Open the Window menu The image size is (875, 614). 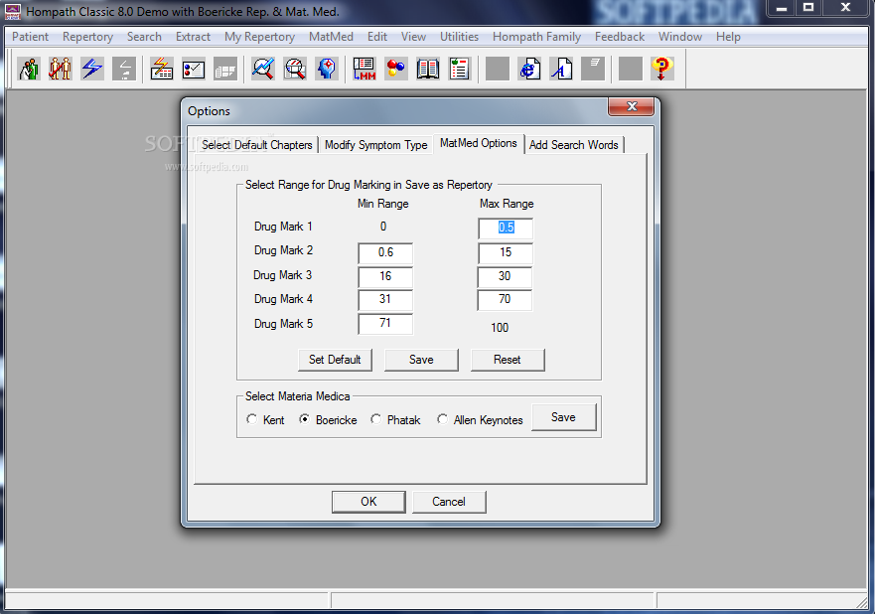(x=680, y=37)
